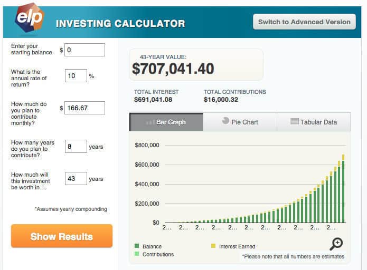The image size is (367, 270).
Task: Click the tabular data table icon
Action: pyautogui.click(x=295, y=122)
